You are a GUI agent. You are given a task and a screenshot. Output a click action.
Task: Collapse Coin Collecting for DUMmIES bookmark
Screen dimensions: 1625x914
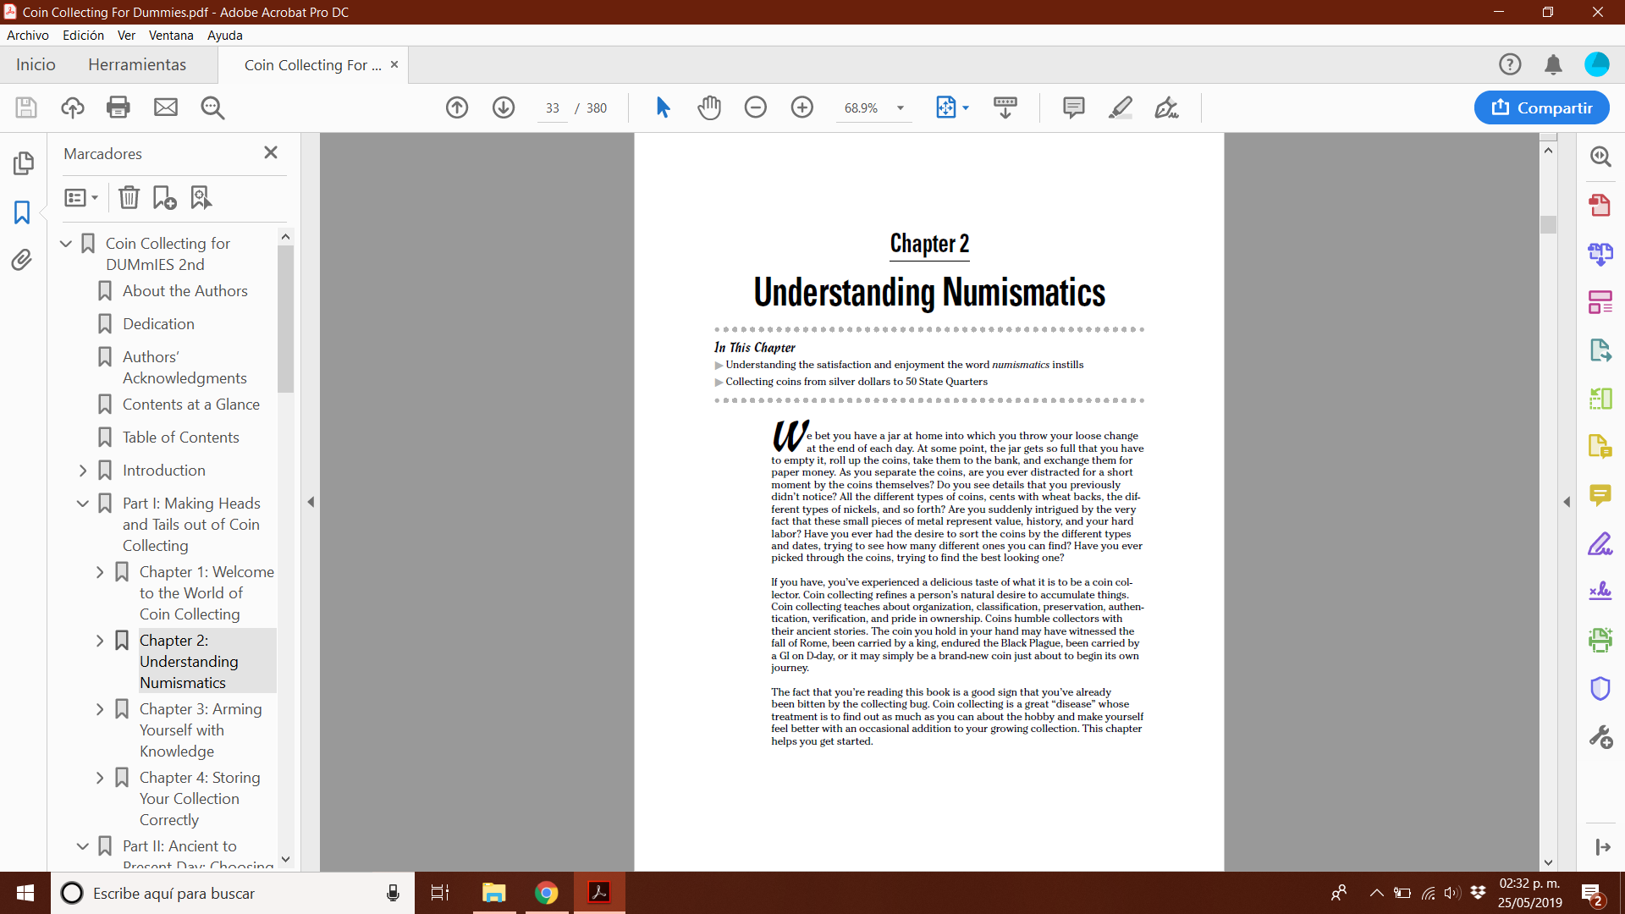coord(66,244)
